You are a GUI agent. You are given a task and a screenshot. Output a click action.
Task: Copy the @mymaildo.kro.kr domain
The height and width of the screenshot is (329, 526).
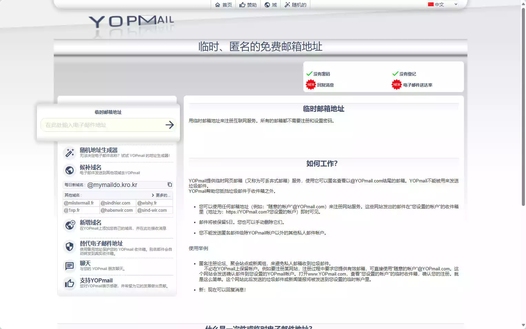point(170,185)
